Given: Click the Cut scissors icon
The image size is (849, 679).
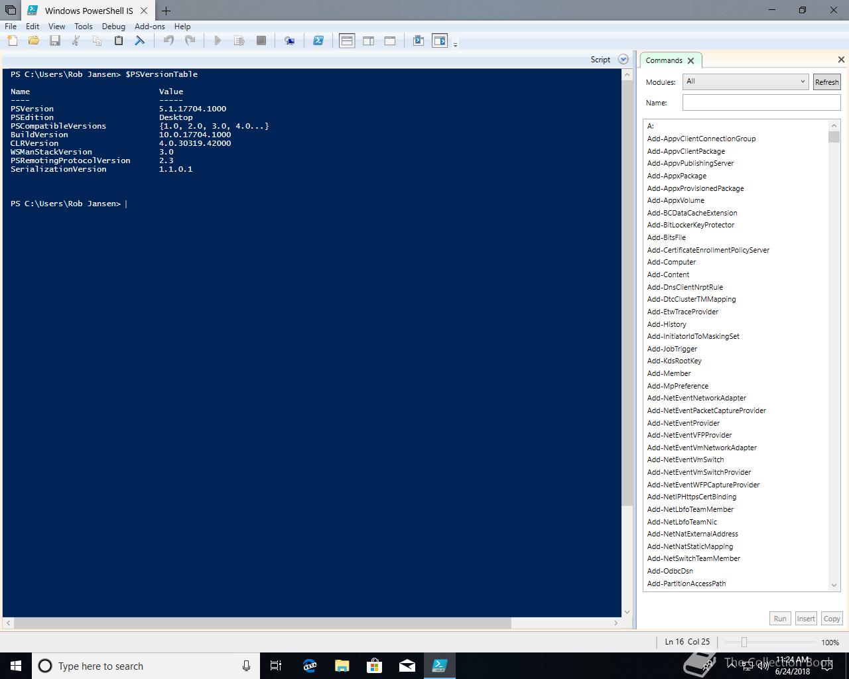Looking at the screenshot, I should coord(76,41).
